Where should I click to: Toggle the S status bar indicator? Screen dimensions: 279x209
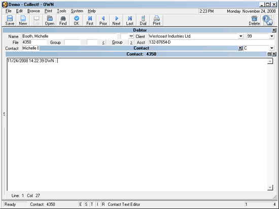86,204
